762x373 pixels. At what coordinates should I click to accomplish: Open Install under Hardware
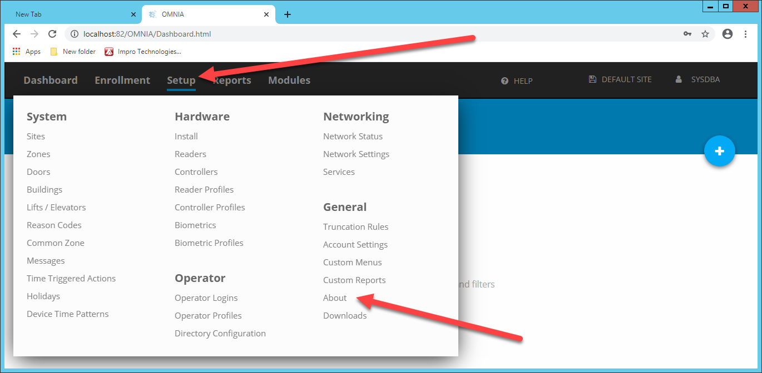point(186,137)
